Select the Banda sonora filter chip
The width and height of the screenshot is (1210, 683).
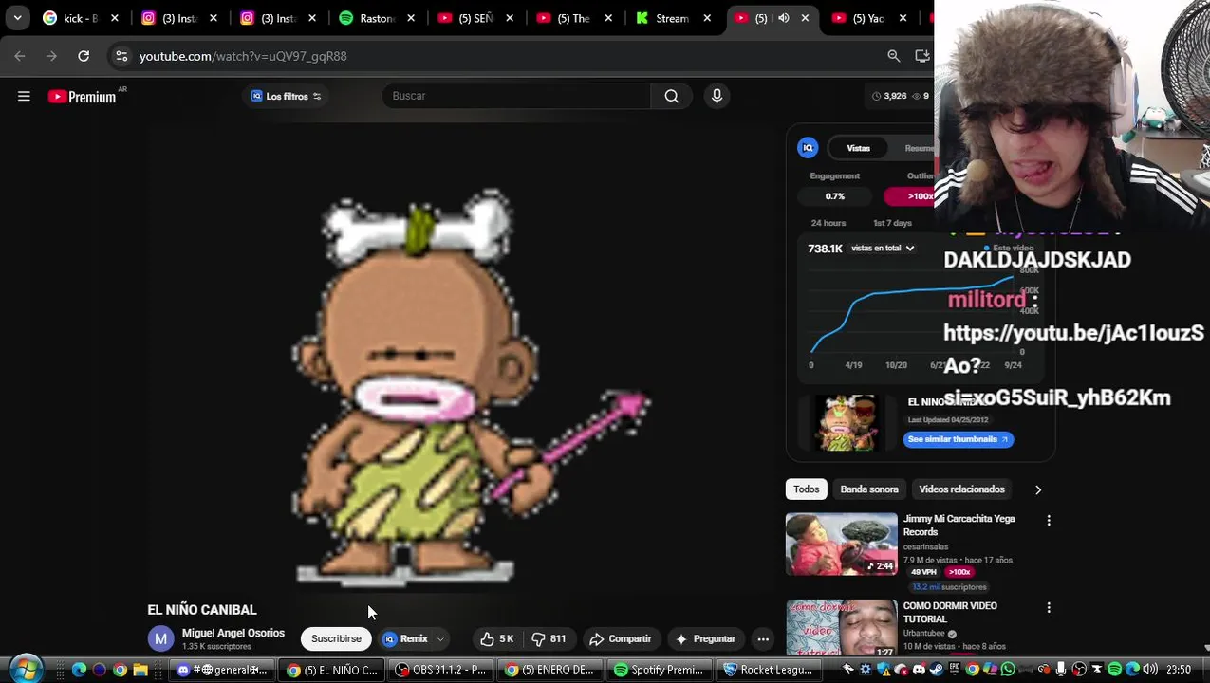[x=869, y=489]
